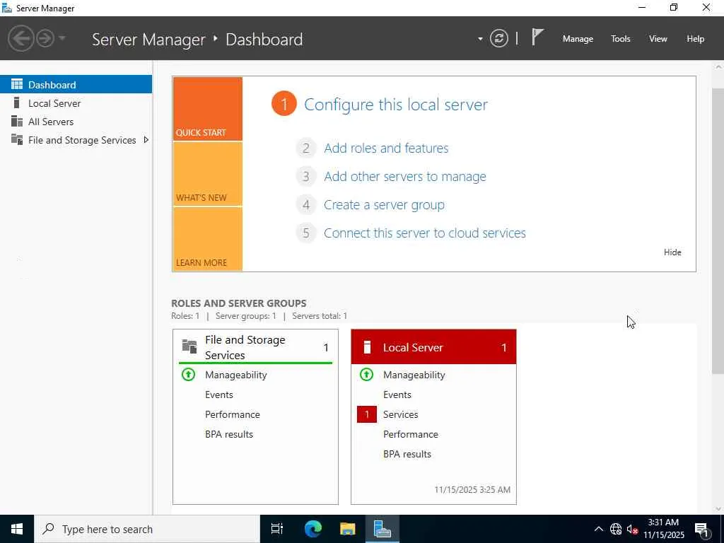
Task: Open the File and Storage Services tile header
Action: [255, 347]
